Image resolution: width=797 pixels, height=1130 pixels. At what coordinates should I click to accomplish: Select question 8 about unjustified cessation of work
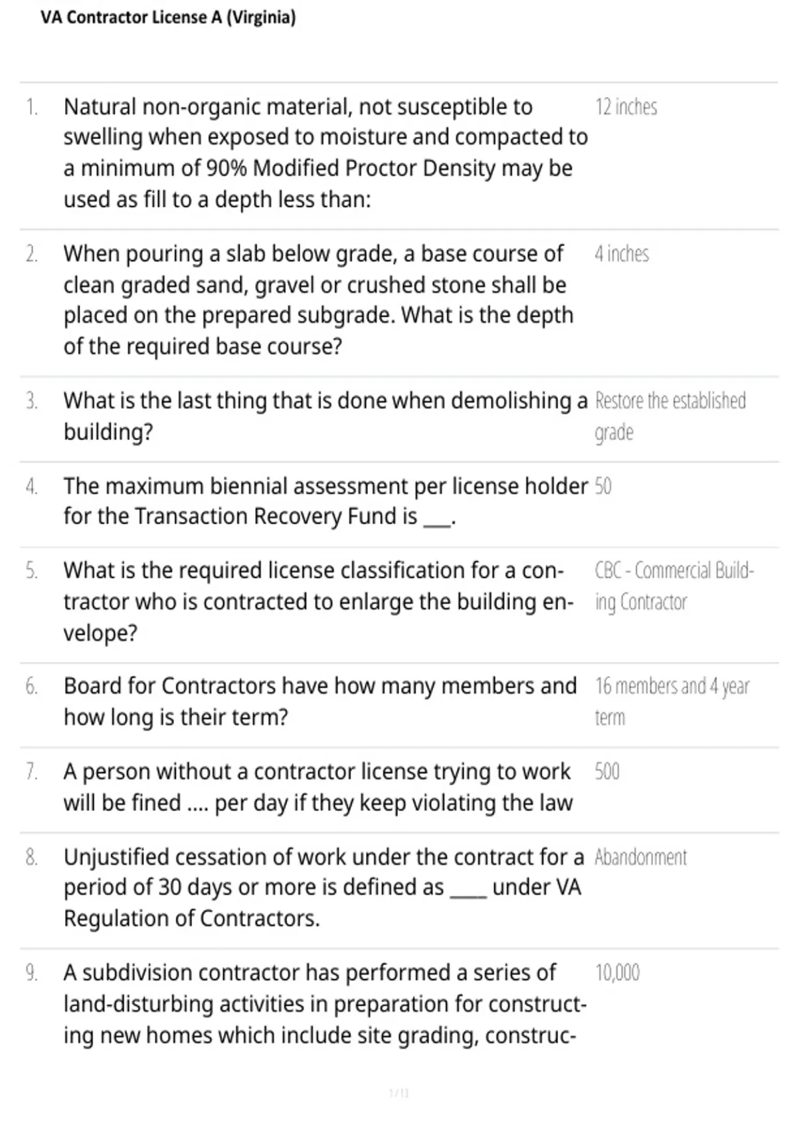[324, 887]
